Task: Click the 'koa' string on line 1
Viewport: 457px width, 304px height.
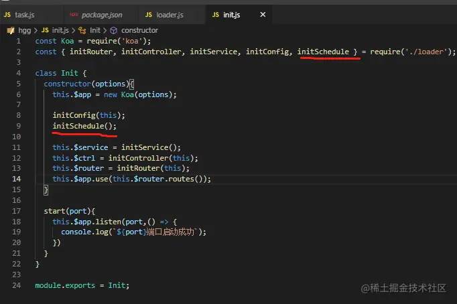Action: (132, 41)
